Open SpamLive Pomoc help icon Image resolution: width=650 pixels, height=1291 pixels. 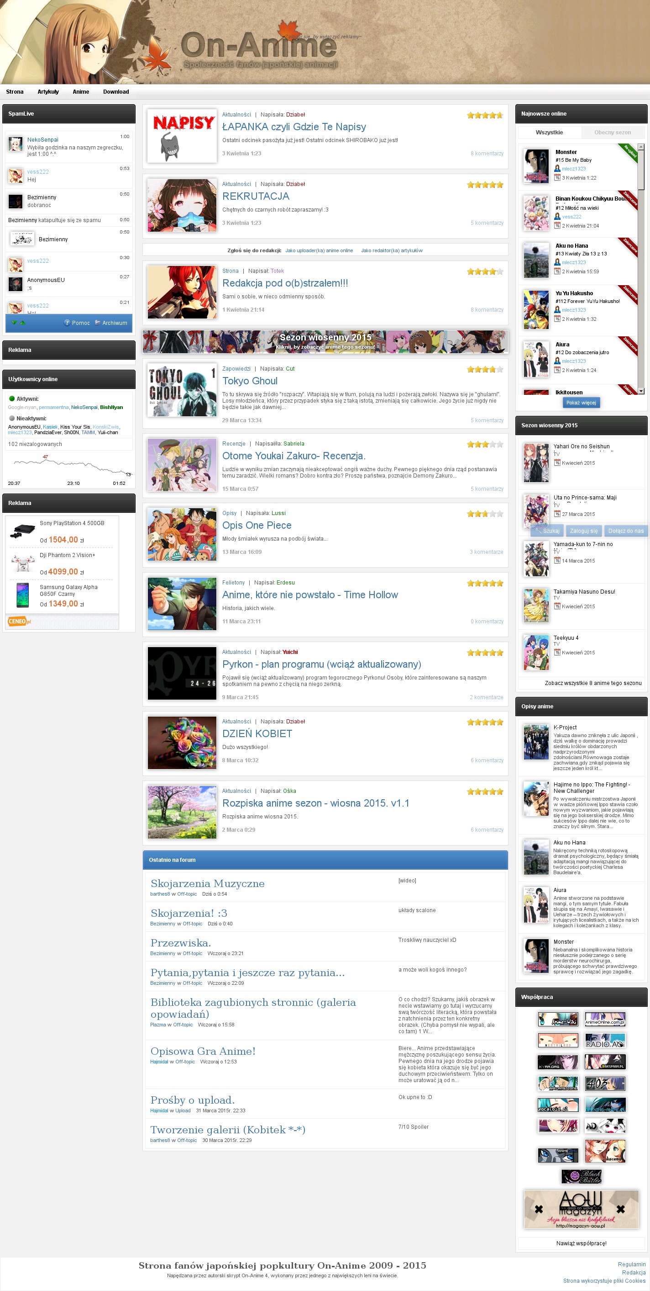[x=67, y=323]
